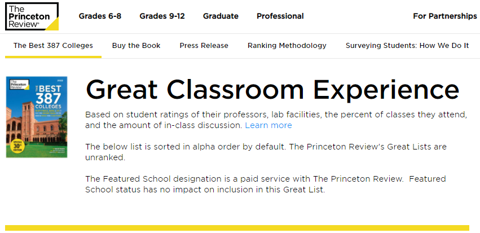Click the yellow divider bar at bottom
The width and height of the screenshot is (480, 233).
tap(237, 228)
